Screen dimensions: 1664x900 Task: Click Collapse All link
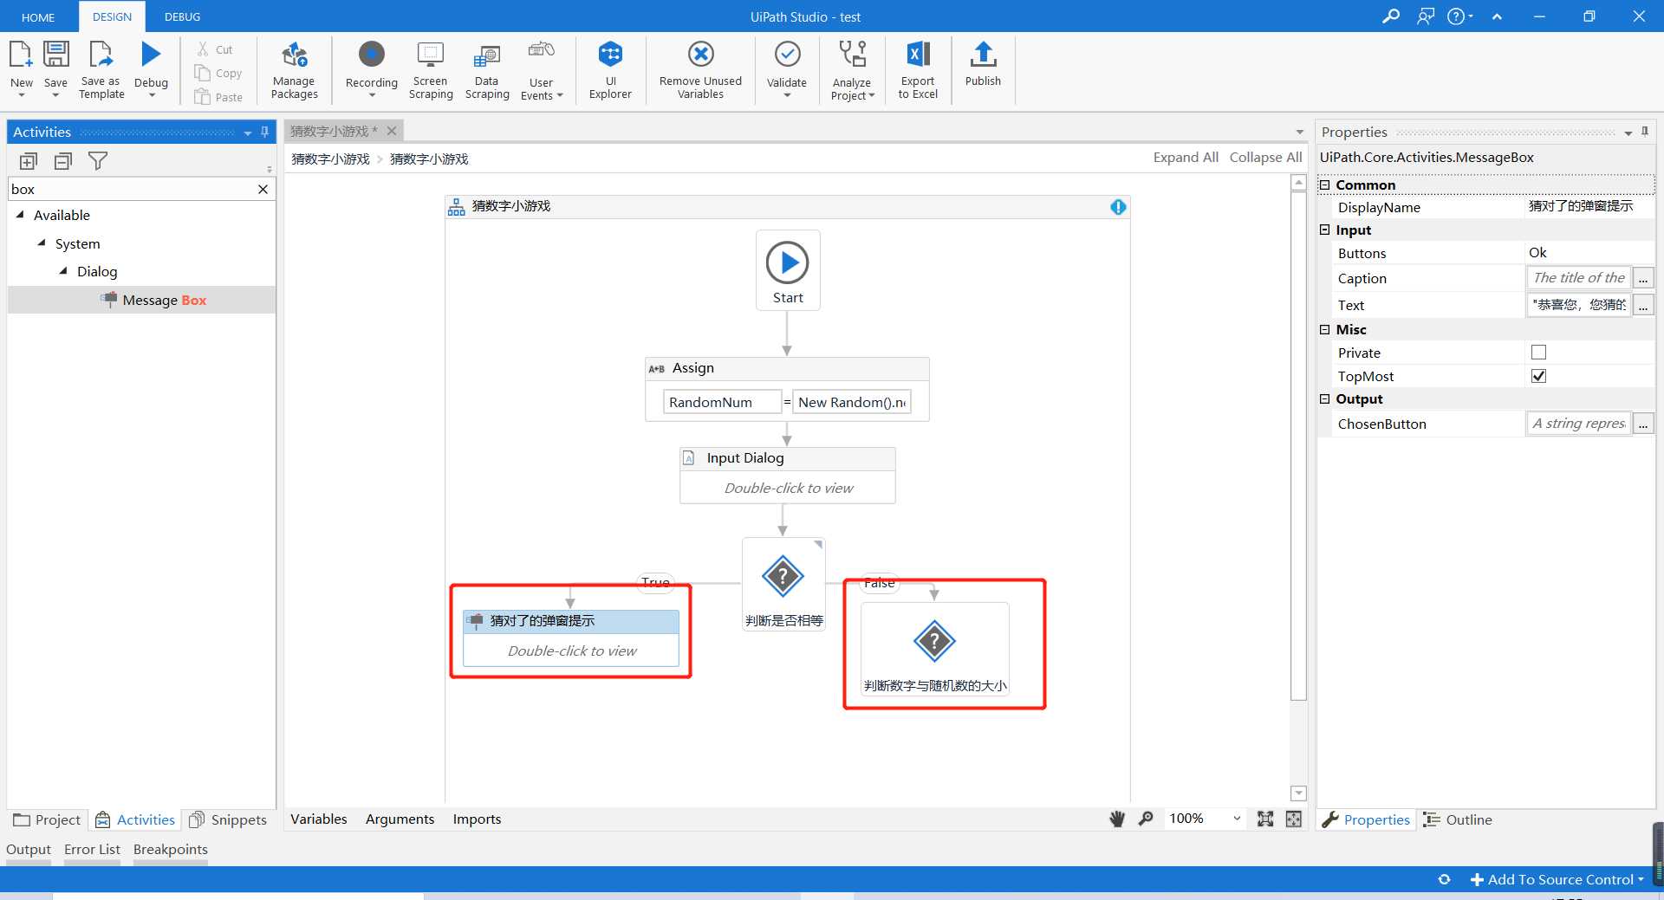click(1265, 157)
